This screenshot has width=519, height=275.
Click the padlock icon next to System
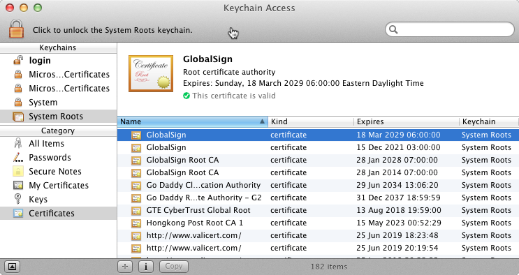(18, 103)
